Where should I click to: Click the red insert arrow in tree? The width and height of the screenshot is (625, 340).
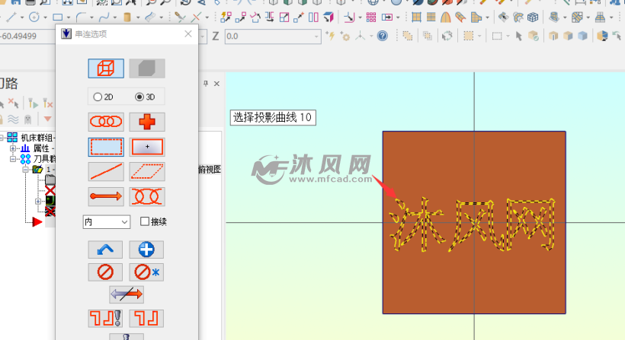37,222
